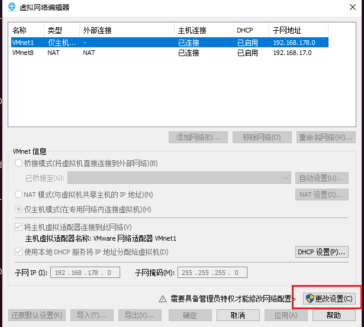364x327 pixels.
Task: Select the VMnet8 NAT network row
Action: [x=169, y=53]
